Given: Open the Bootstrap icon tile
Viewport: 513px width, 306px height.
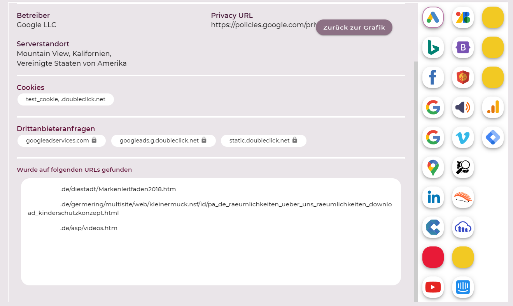Looking at the screenshot, I should (463, 47).
